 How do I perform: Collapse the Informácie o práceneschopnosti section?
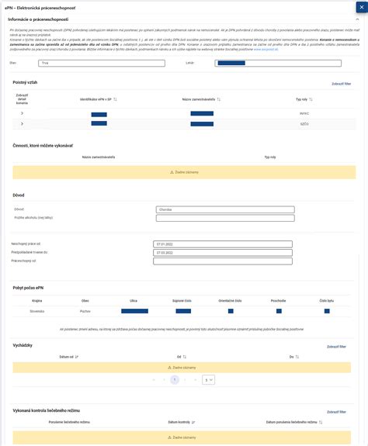point(357,19)
